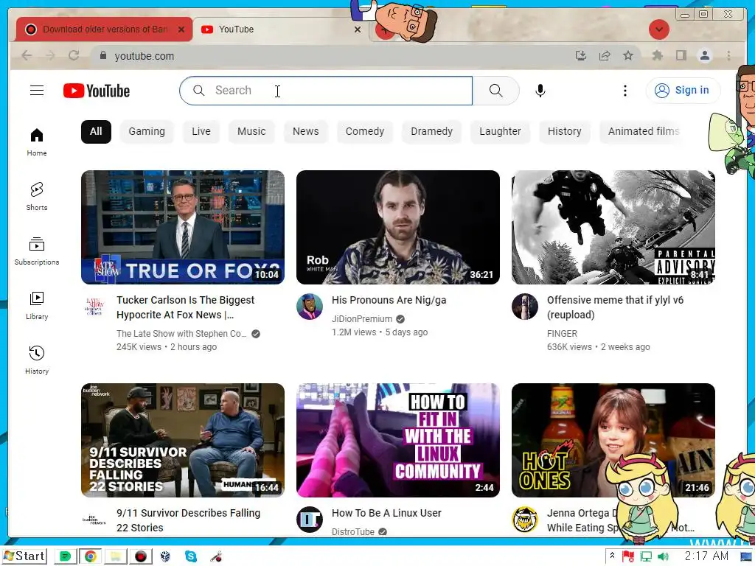Image resolution: width=755 pixels, height=566 pixels.
Task: Open History in the sidebar
Action: click(37, 360)
